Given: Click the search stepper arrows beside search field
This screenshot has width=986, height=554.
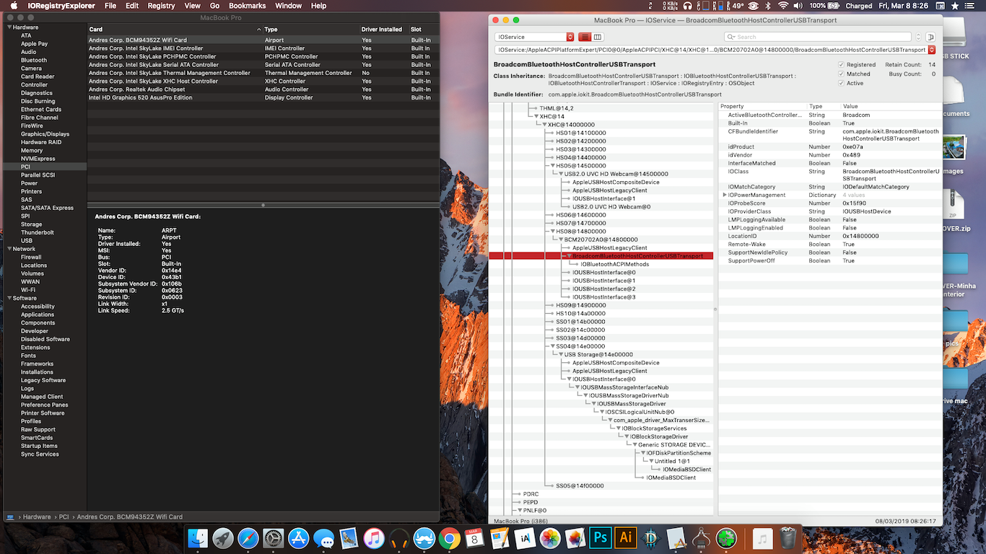Looking at the screenshot, I should tap(919, 37).
